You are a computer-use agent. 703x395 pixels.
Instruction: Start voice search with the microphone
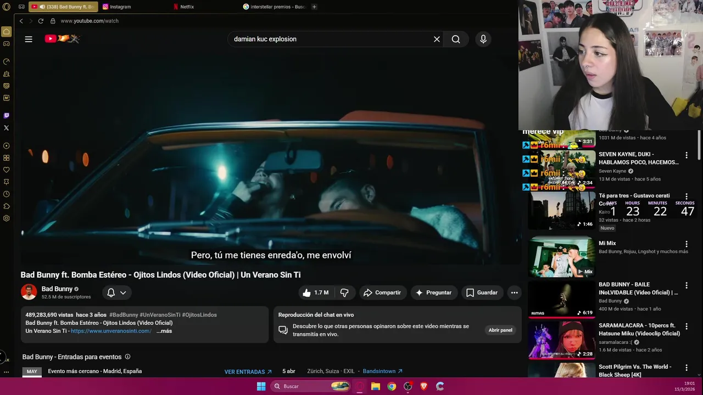coord(483,39)
